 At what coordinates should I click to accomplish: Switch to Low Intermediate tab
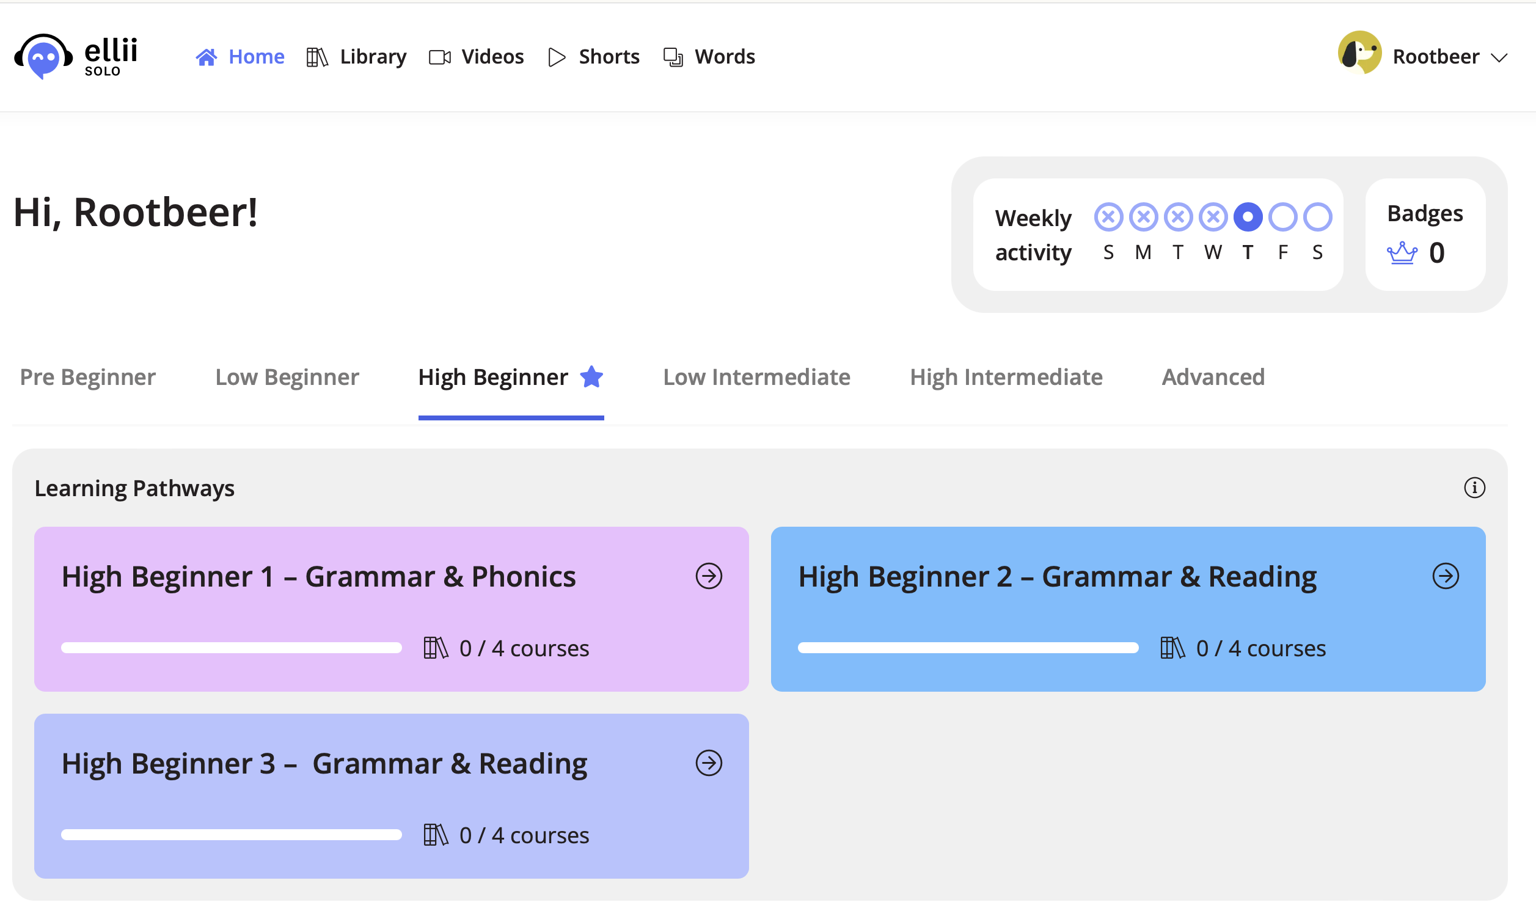click(756, 377)
